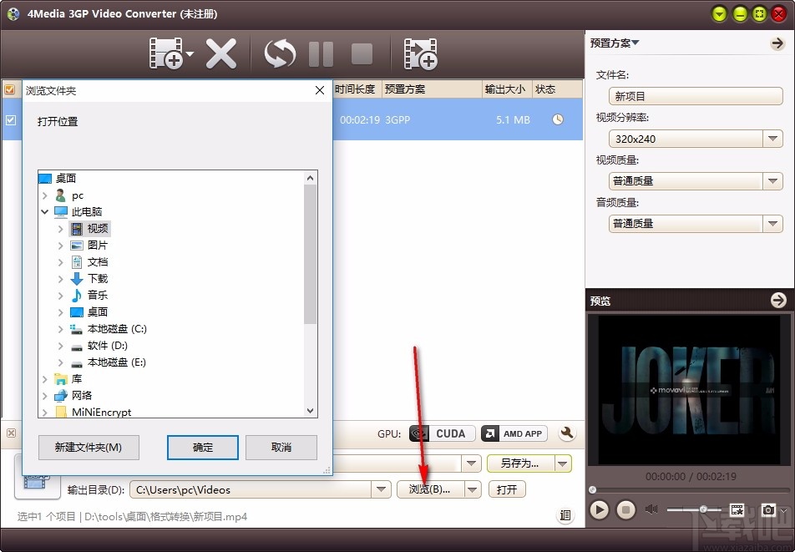The image size is (795, 552).
Task: Mute the preview speaker icon
Action: pos(652,508)
